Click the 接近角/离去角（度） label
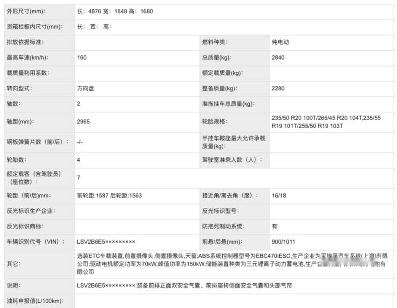The image size is (397, 308). click(230, 196)
